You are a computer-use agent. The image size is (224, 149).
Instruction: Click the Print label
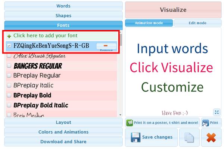(x=214, y=123)
